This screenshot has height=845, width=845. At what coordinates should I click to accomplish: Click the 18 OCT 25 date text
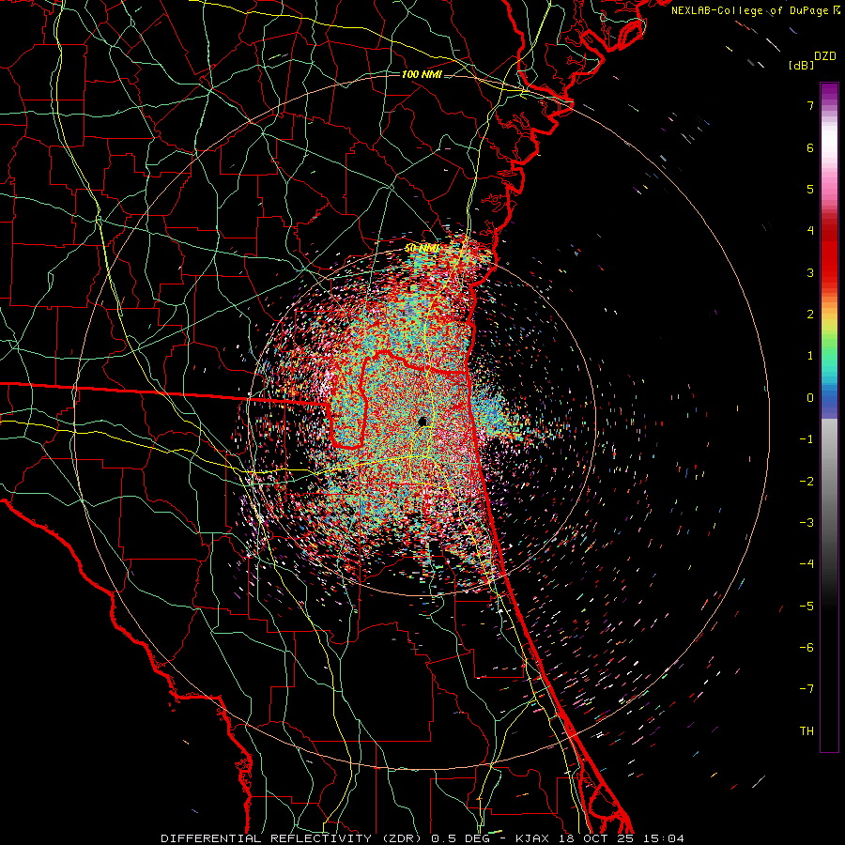(598, 838)
